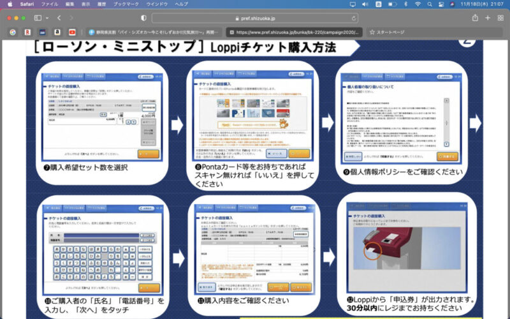Add a new tab with the plus icon
Image resolution: width=510 pixels, height=319 pixels.
click(488, 18)
